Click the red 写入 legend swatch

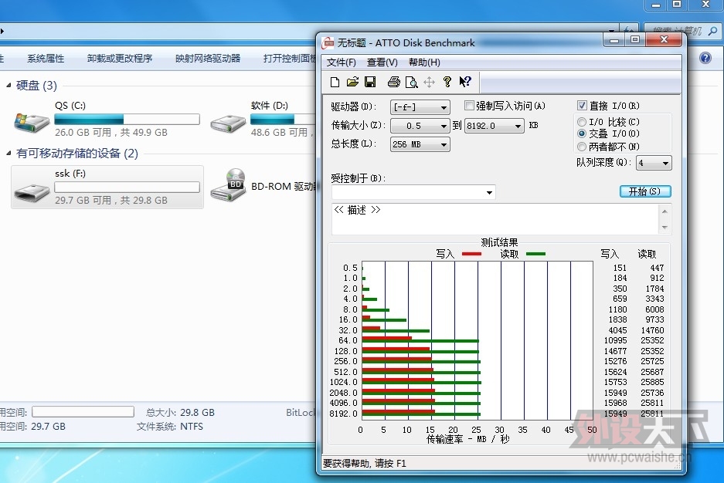coord(471,254)
